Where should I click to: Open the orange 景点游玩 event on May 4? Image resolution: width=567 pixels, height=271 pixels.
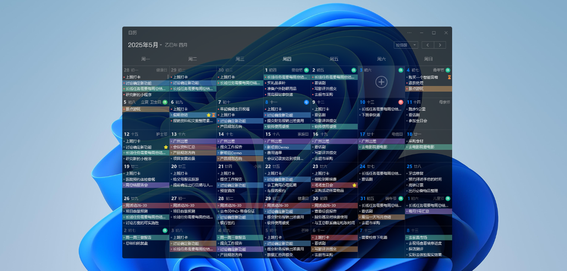(x=429, y=89)
